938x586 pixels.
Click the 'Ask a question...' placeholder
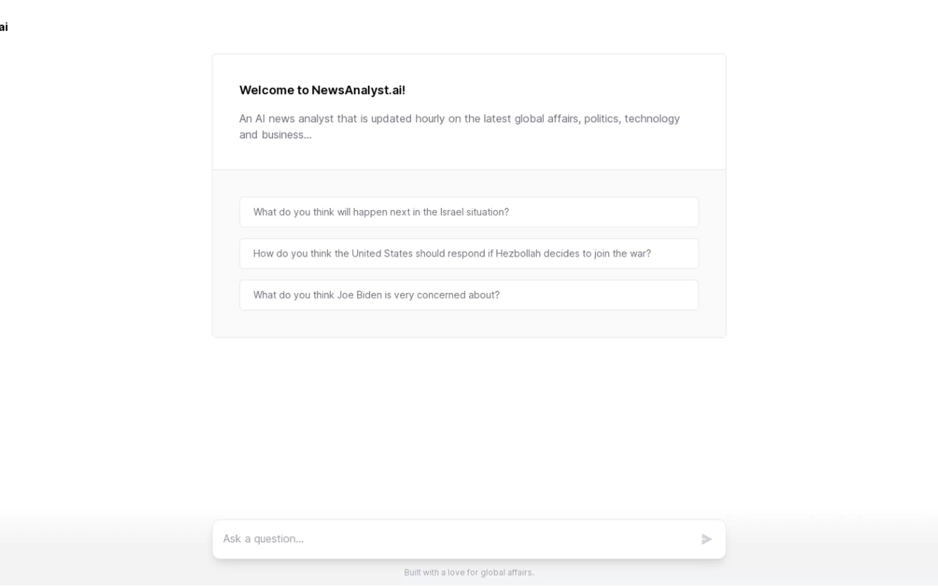pyautogui.click(x=263, y=539)
